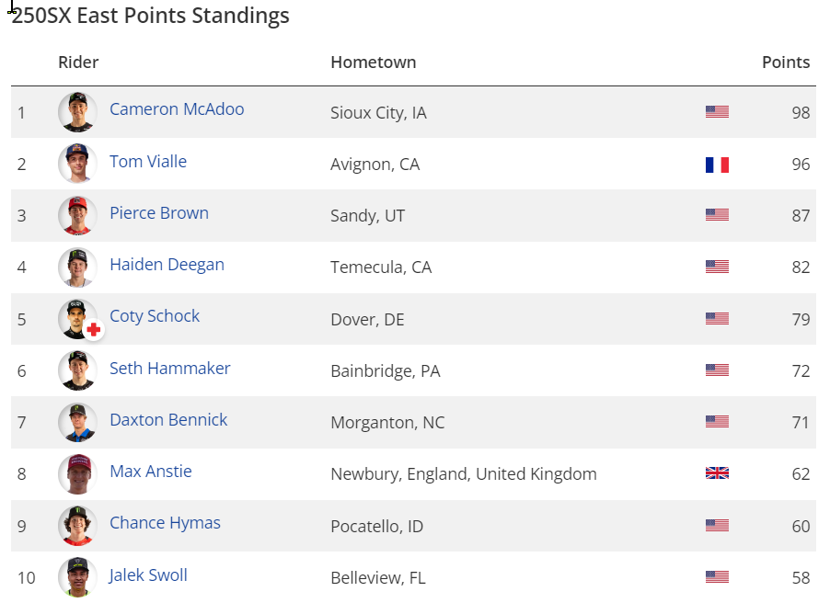This screenshot has height=603, width=830.
Task: Click the Points column header
Action: click(785, 63)
